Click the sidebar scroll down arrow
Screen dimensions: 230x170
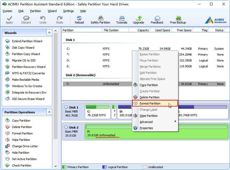coord(56,166)
